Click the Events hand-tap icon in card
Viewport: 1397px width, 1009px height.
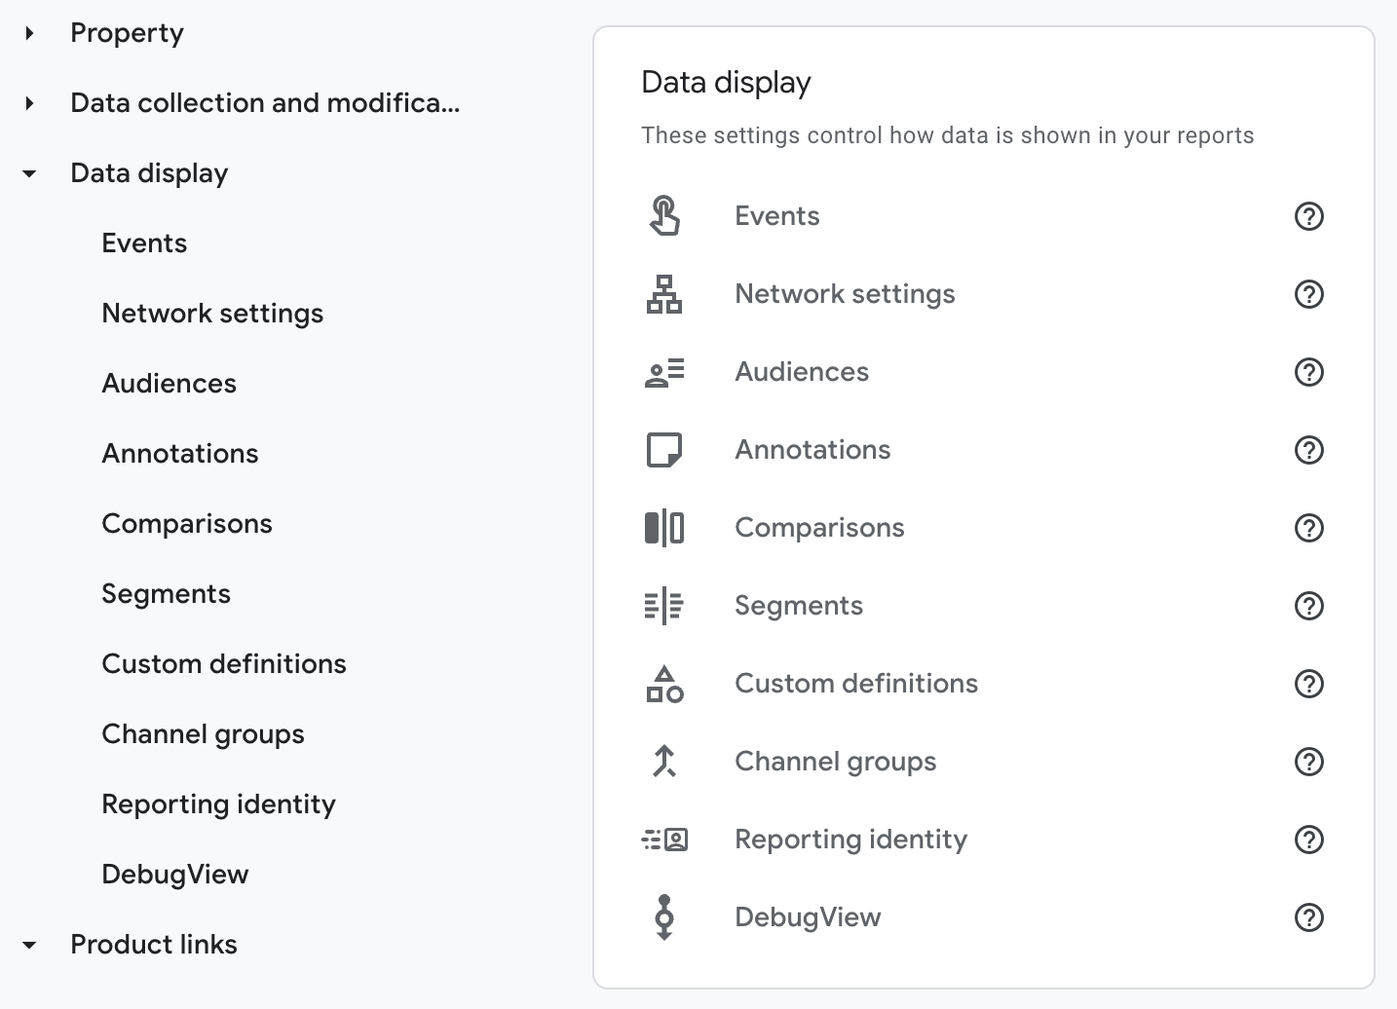click(664, 216)
